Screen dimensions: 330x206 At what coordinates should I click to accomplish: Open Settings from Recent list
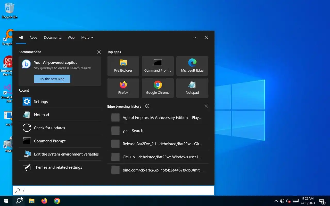tap(60, 101)
